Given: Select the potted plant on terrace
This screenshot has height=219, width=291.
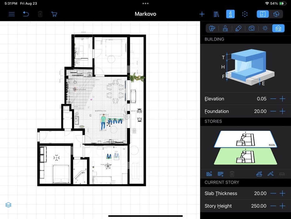Looking at the screenshot, I should pos(137,78).
